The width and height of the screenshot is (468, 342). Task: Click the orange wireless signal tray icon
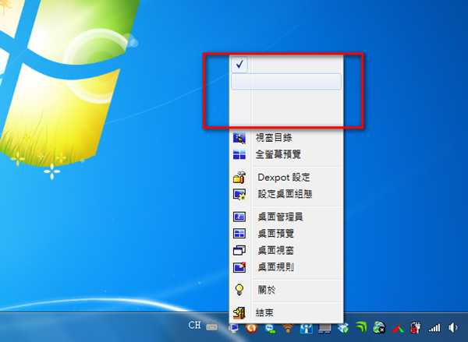pos(288,329)
